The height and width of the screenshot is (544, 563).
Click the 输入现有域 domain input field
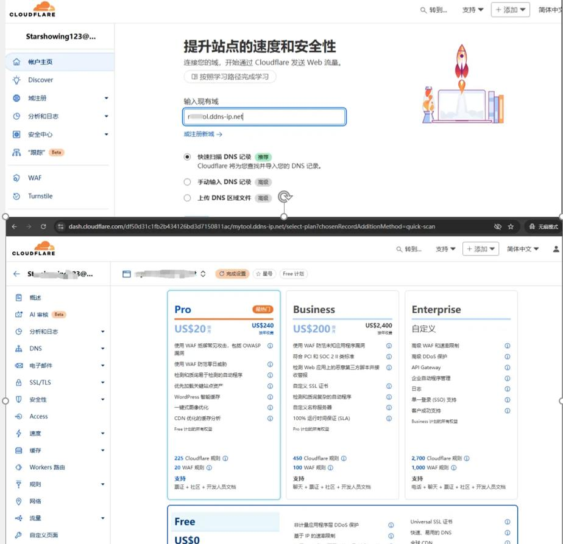(x=264, y=117)
